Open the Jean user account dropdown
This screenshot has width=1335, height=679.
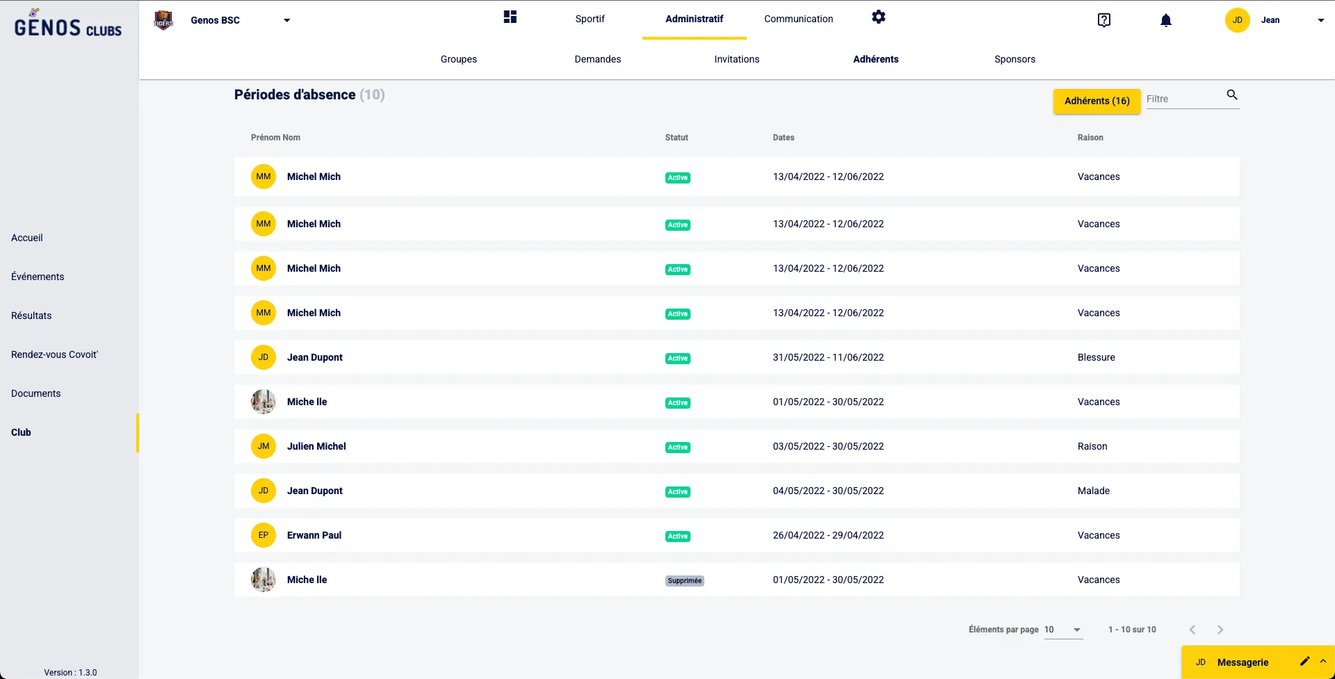(x=1320, y=21)
